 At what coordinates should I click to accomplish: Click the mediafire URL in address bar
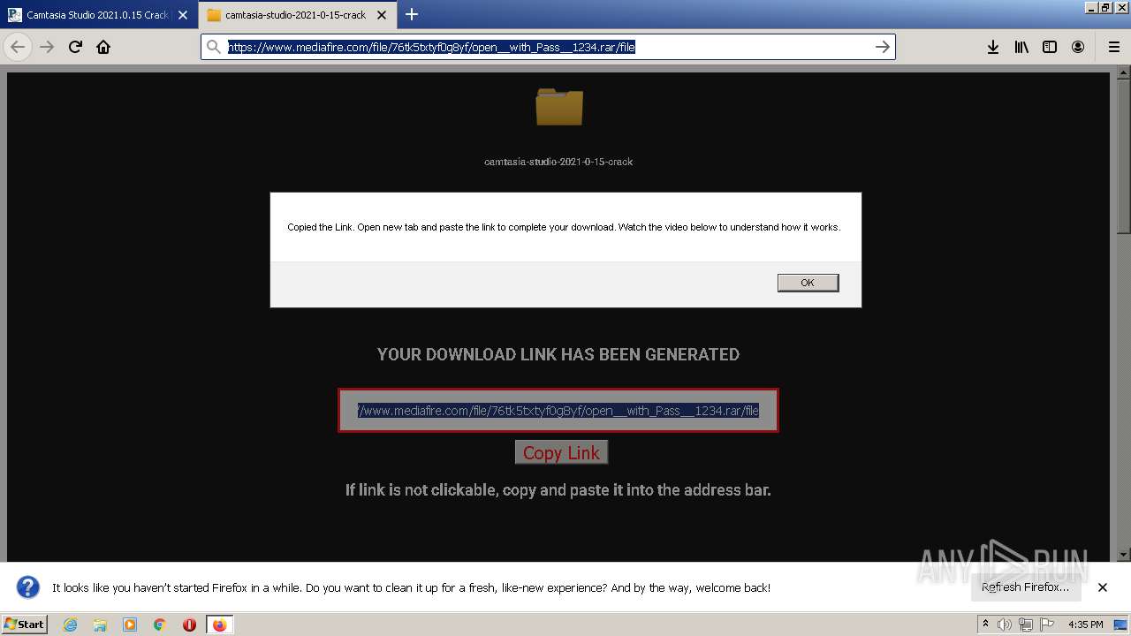(431, 47)
